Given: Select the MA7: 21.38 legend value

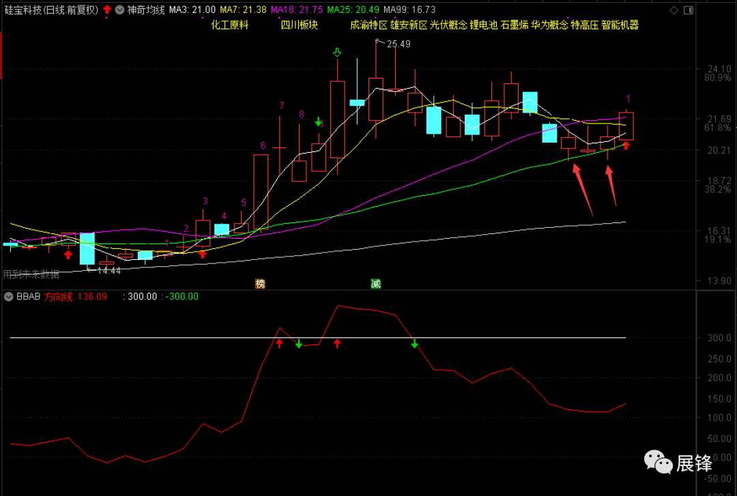Looking at the screenshot, I should [x=243, y=10].
